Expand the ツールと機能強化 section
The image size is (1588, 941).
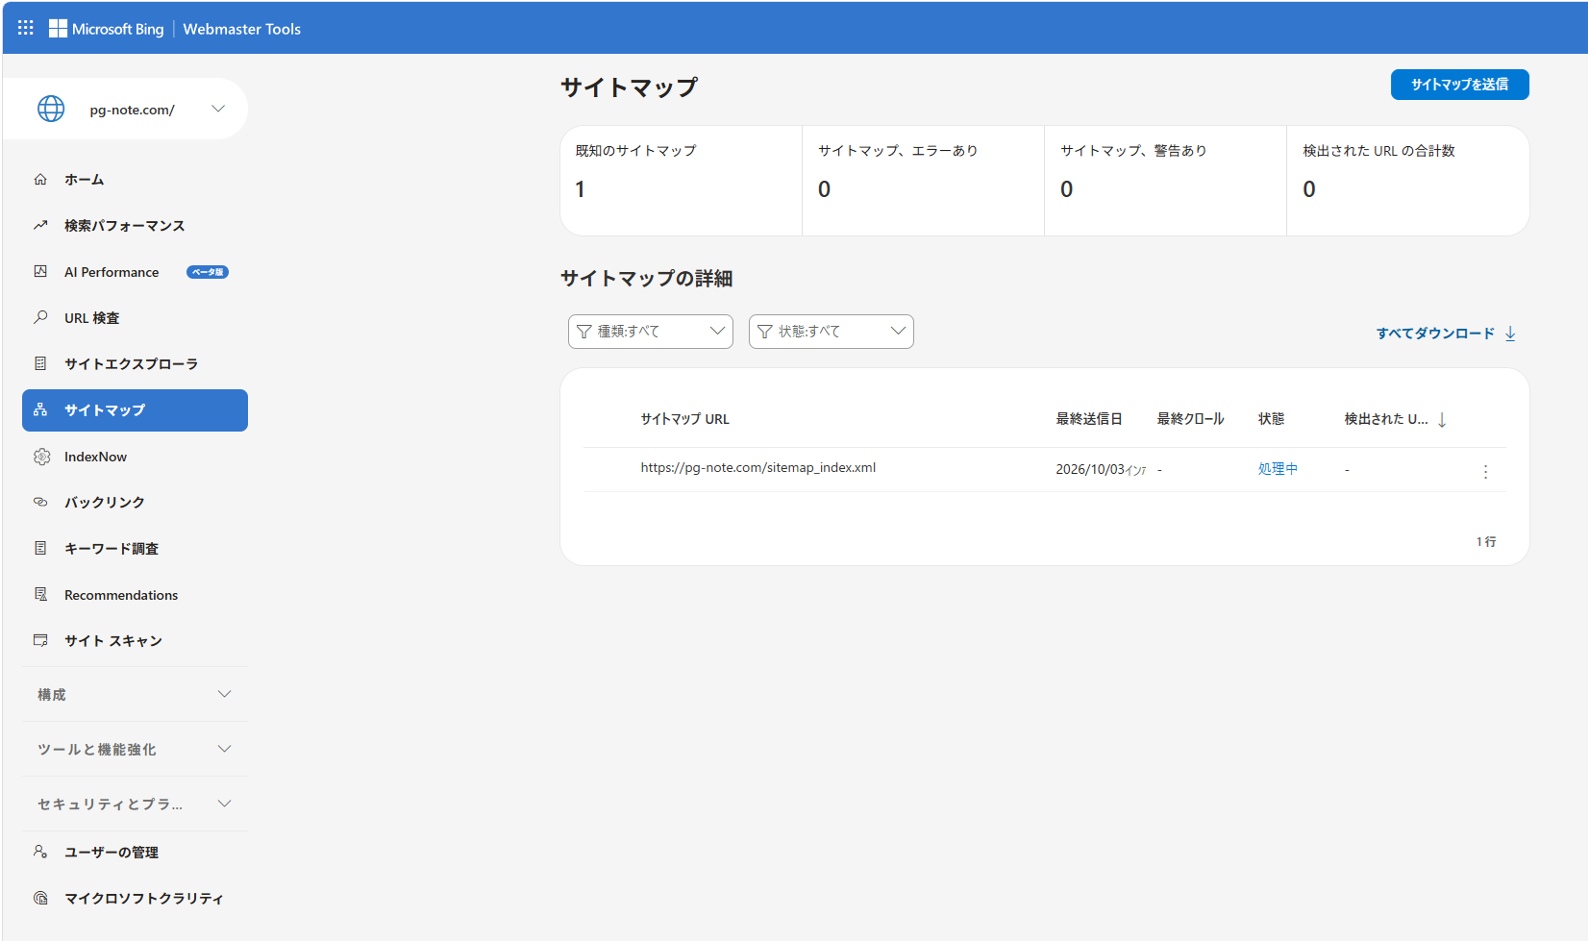(x=136, y=749)
